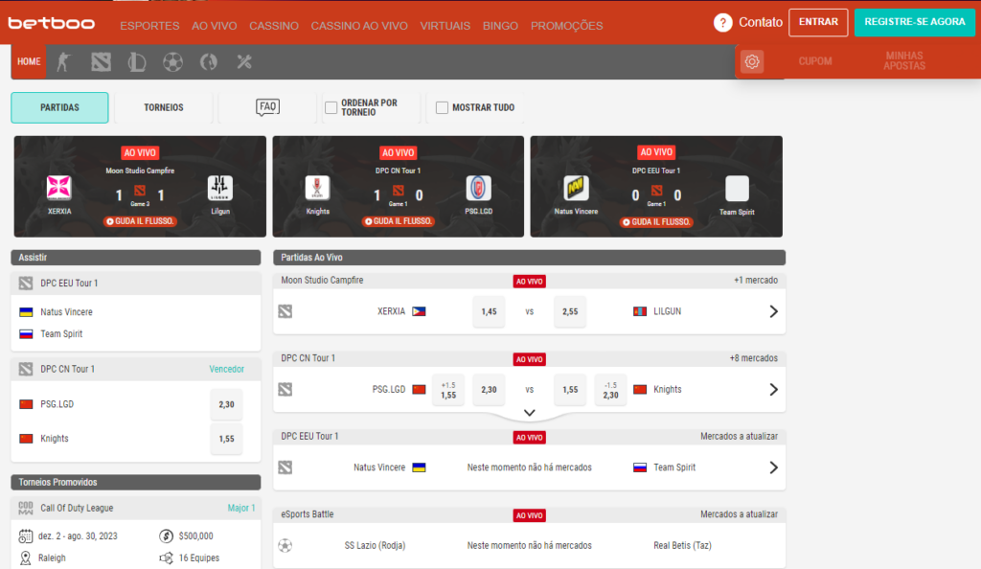The height and width of the screenshot is (569, 981).
Task: Click the Dota icon beside Natus Vincere match row
Action: 285,467
